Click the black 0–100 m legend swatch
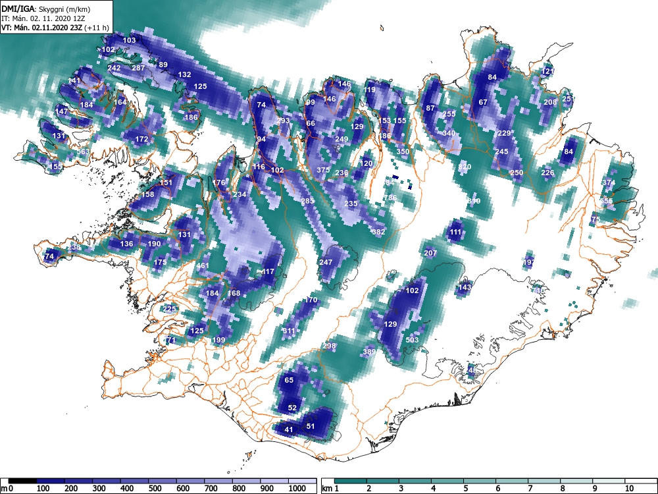The width and height of the screenshot is (658, 494). click(x=22, y=481)
